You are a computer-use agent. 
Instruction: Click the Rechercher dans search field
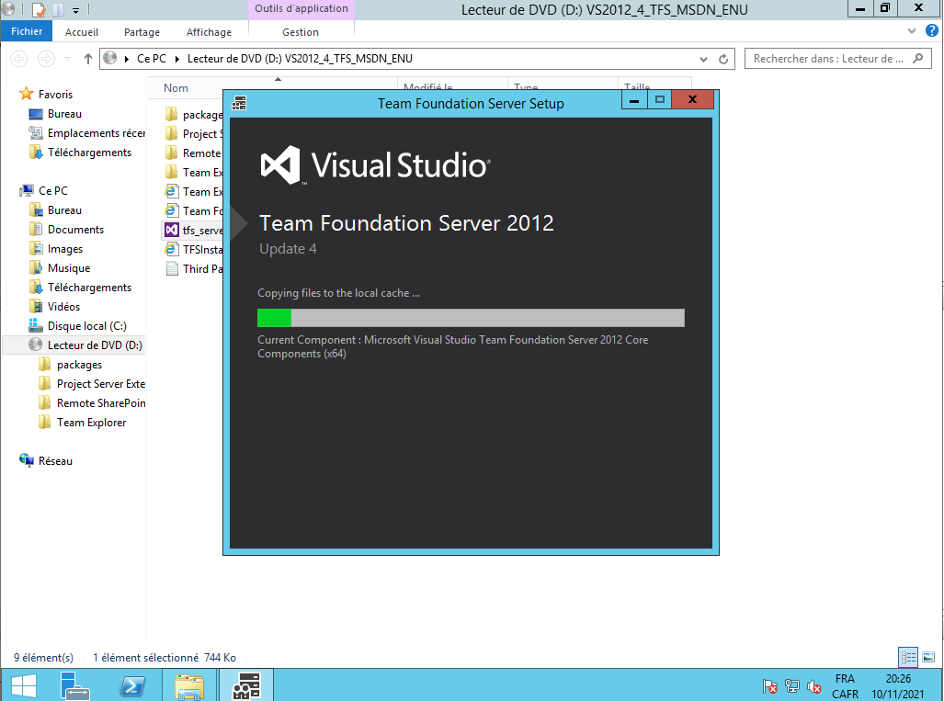pyautogui.click(x=827, y=59)
